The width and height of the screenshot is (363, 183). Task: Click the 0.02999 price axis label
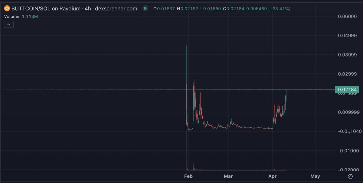[348, 74]
